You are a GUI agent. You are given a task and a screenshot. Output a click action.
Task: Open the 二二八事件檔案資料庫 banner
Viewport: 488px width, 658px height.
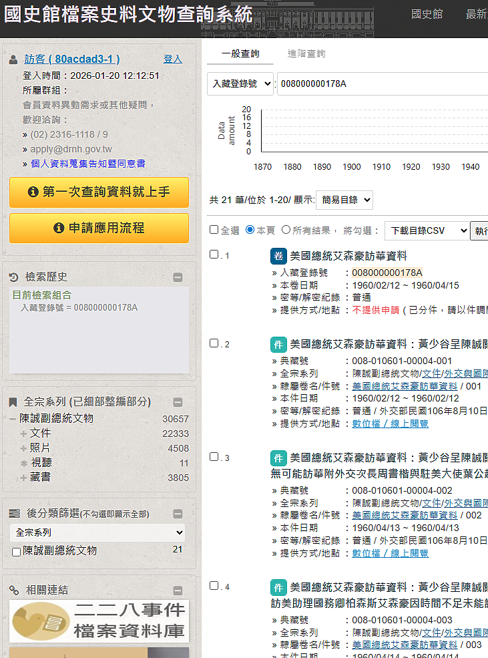[x=99, y=621]
